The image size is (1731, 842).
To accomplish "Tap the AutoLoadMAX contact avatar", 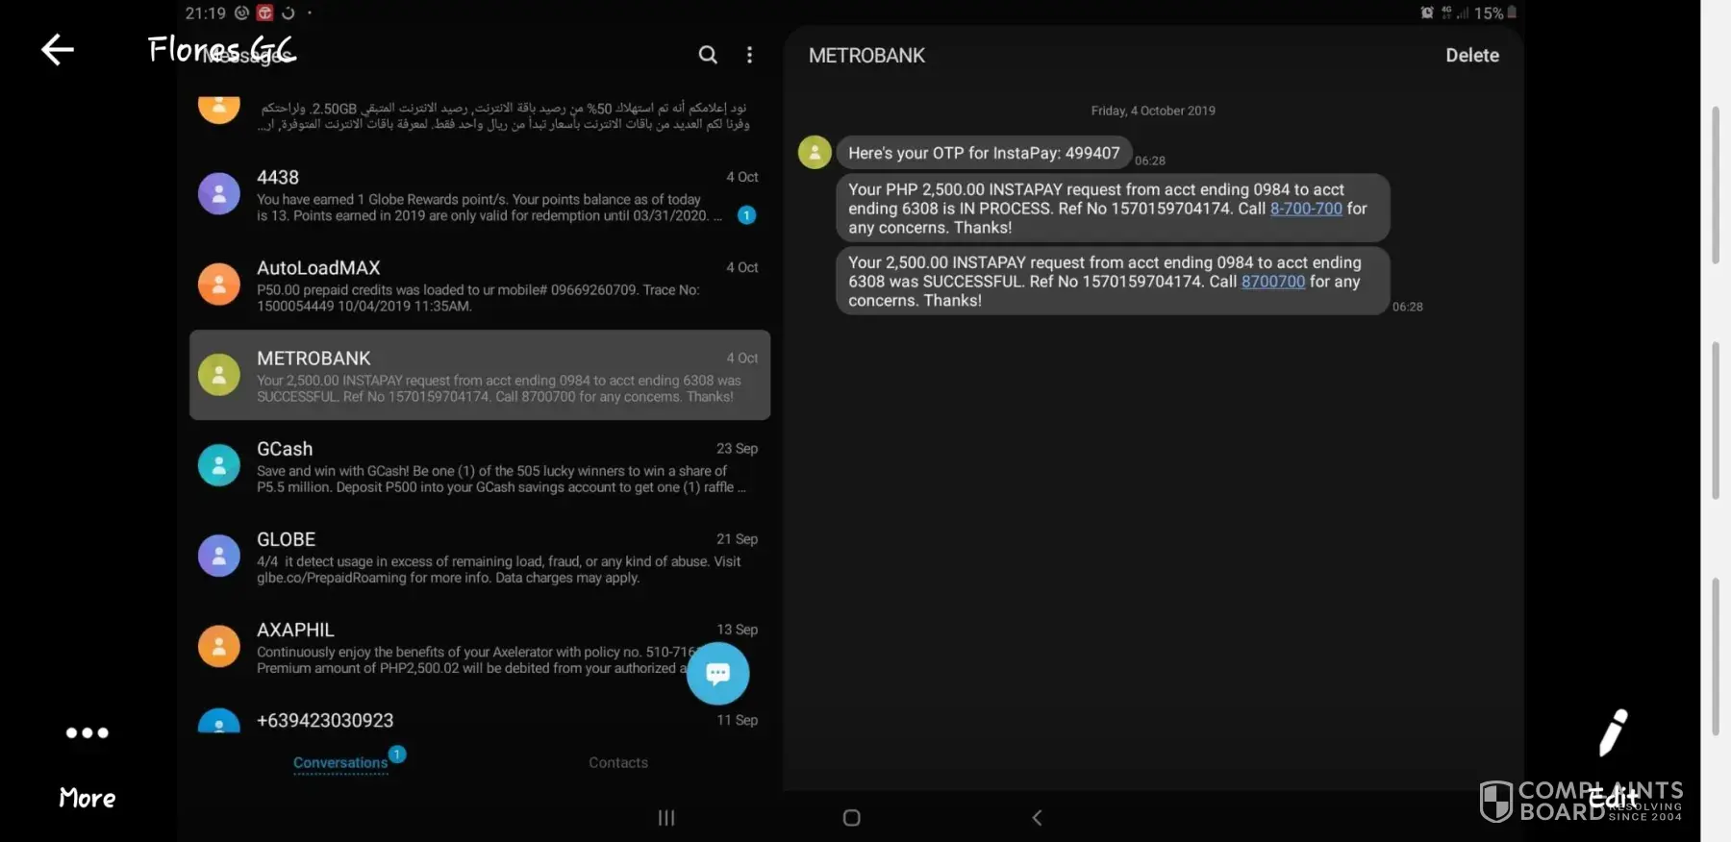I will (x=219, y=285).
